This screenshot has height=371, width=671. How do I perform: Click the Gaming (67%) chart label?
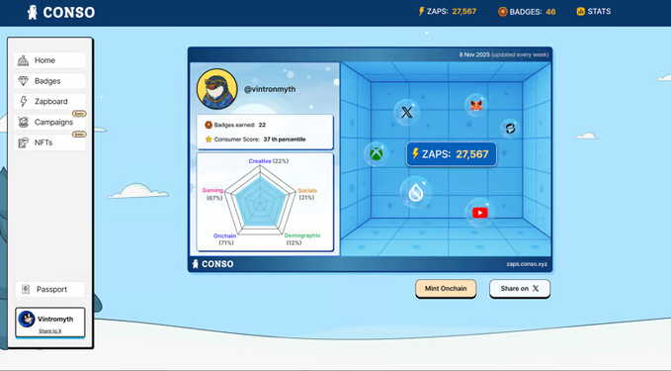click(213, 194)
